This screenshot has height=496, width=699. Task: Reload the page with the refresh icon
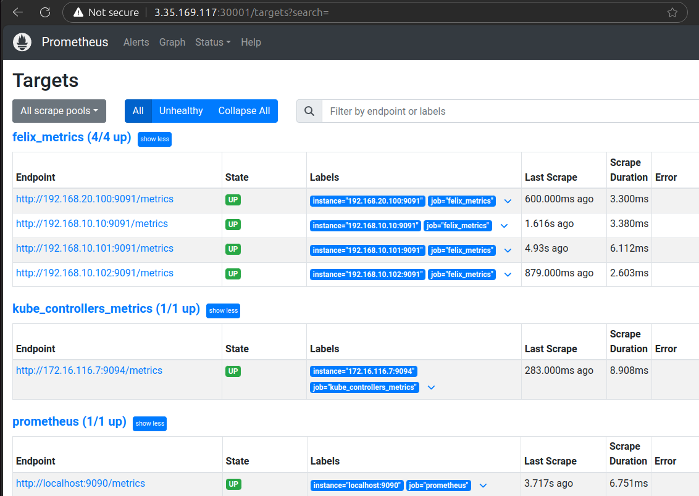[45, 12]
